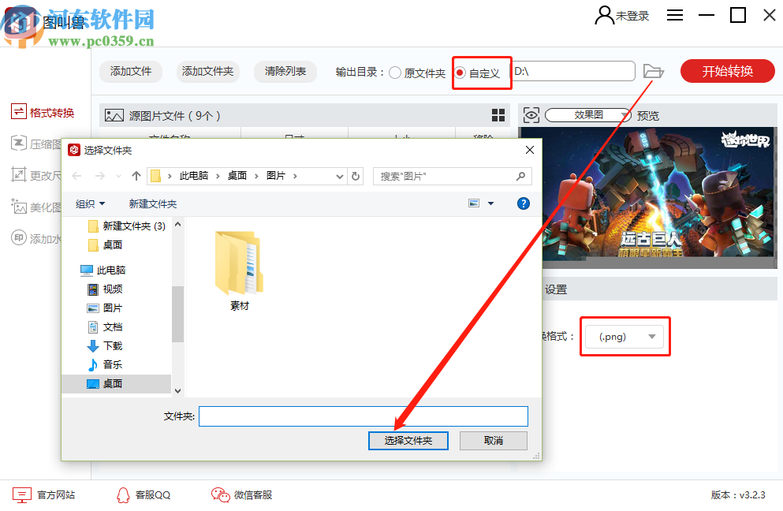Click 桌面 segment in address path
This screenshot has height=511, width=783.
point(237,176)
